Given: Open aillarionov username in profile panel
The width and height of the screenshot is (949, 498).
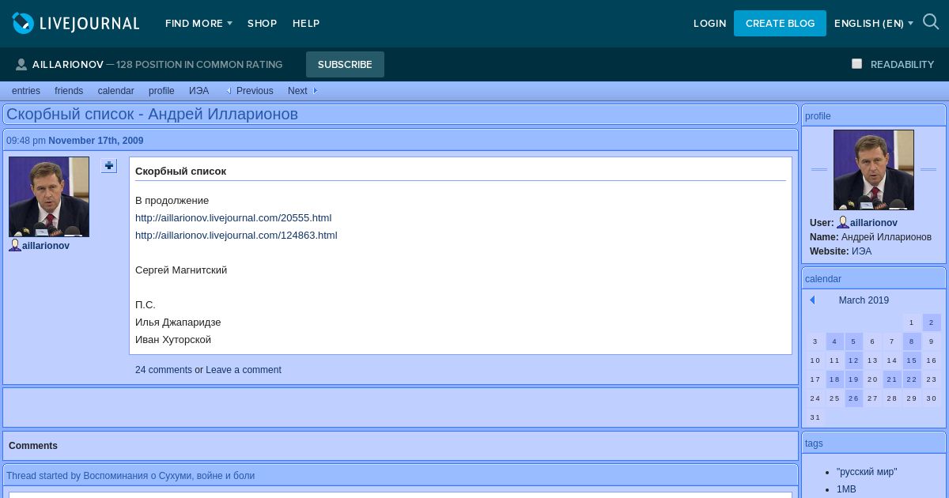Looking at the screenshot, I should [874, 223].
